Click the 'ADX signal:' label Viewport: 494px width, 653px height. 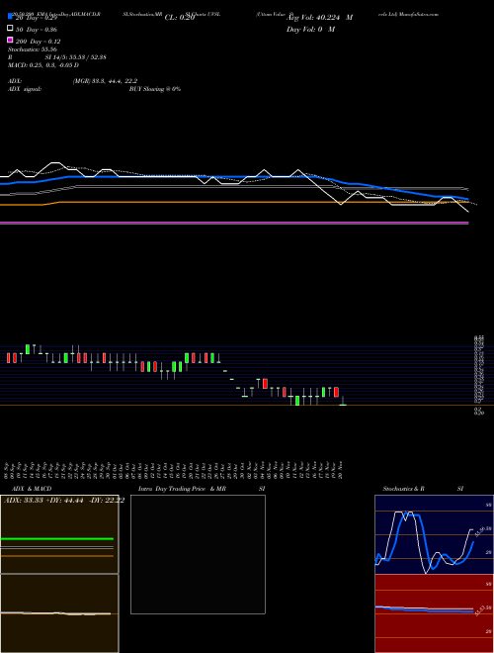click(x=24, y=89)
